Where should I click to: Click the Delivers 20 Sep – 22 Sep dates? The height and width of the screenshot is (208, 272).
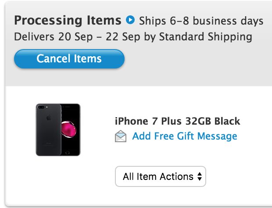tap(93, 36)
